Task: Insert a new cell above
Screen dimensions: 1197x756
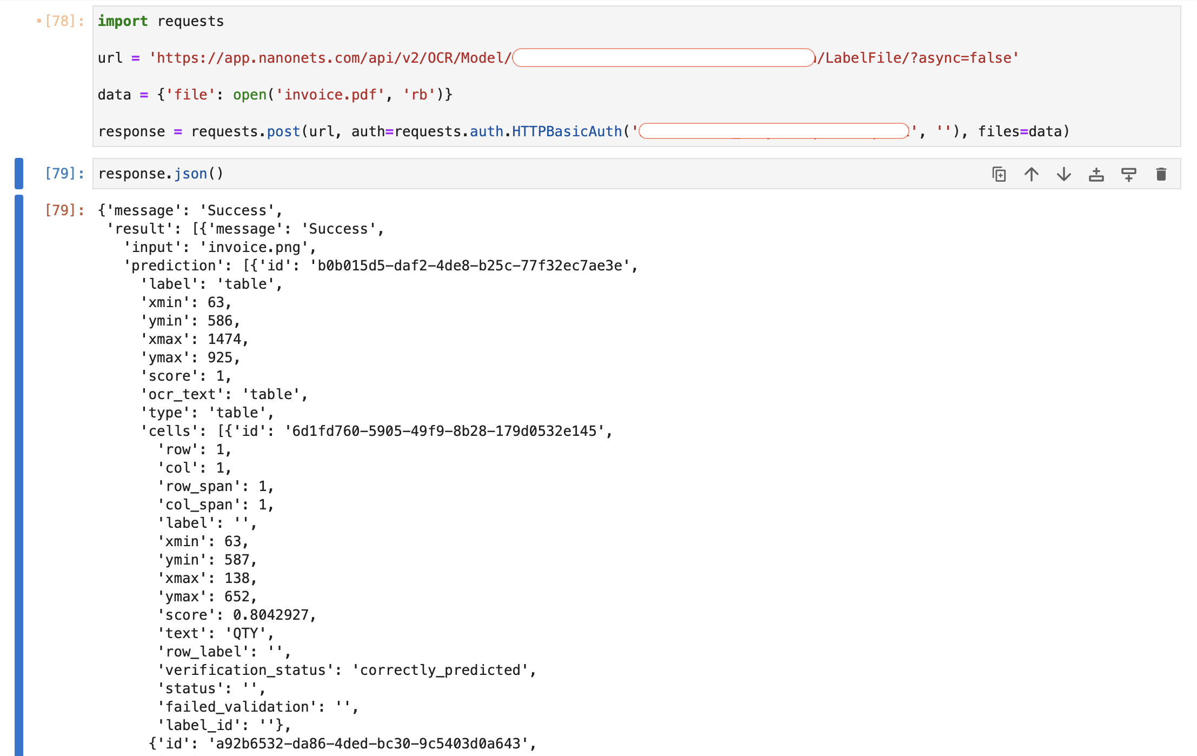Action: [1096, 174]
